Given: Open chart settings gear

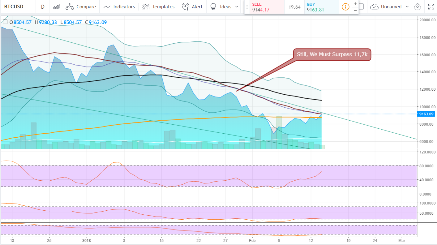Looking at the screenshot, I should click(418, 6).
